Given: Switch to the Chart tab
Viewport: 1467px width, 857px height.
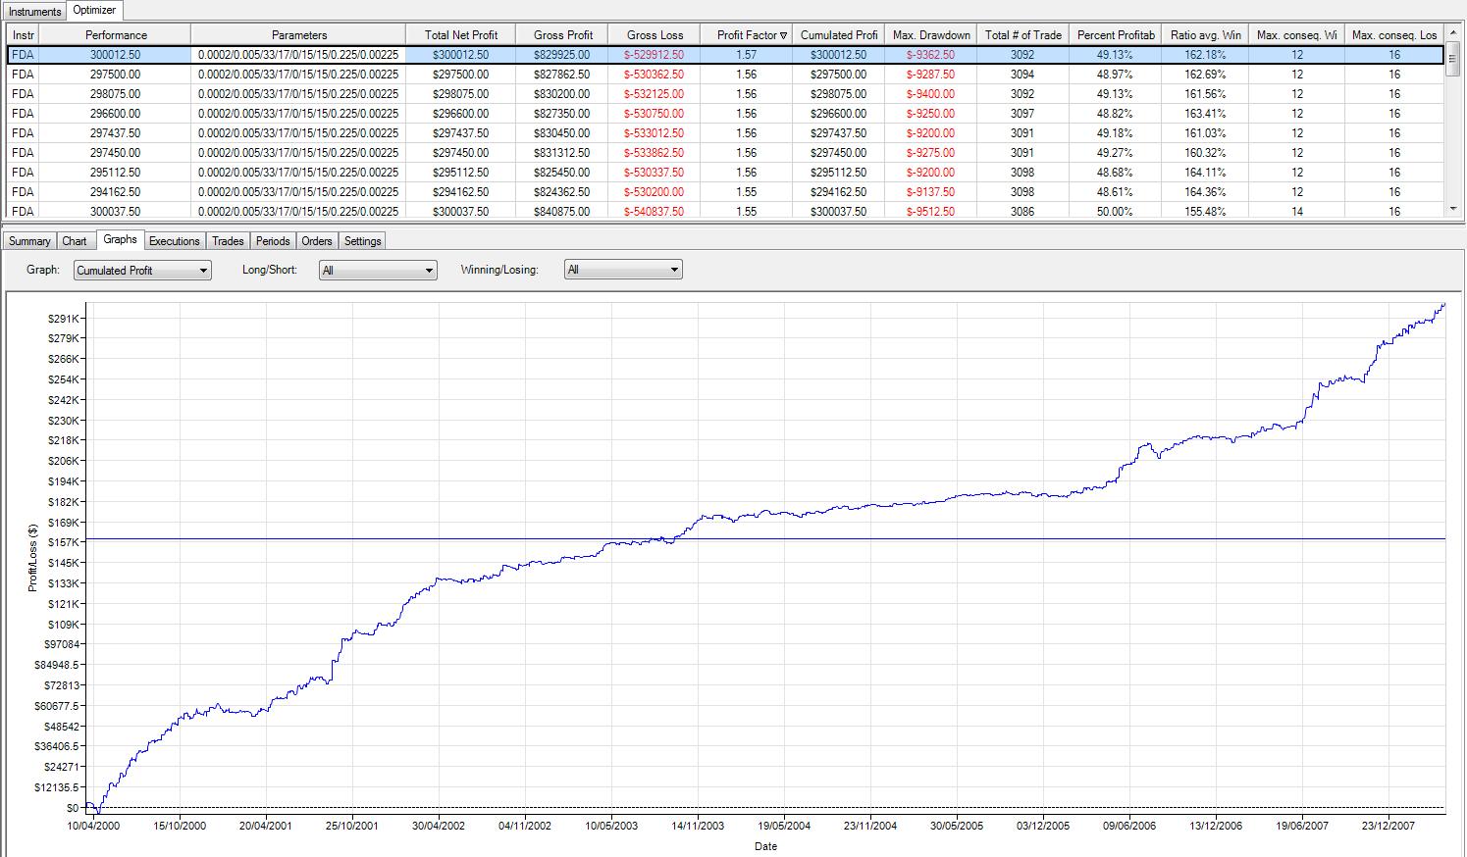Looking at the screenshot, I should pos(75,241).
